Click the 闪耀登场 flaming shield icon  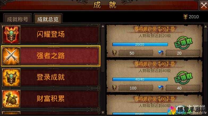coord(11,35)
